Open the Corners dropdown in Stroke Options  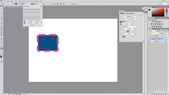[39, 23]
